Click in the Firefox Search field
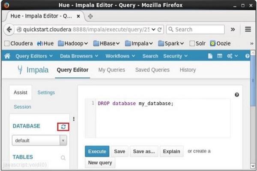Viewport: 257px width, 171px height. pos(195,30)
